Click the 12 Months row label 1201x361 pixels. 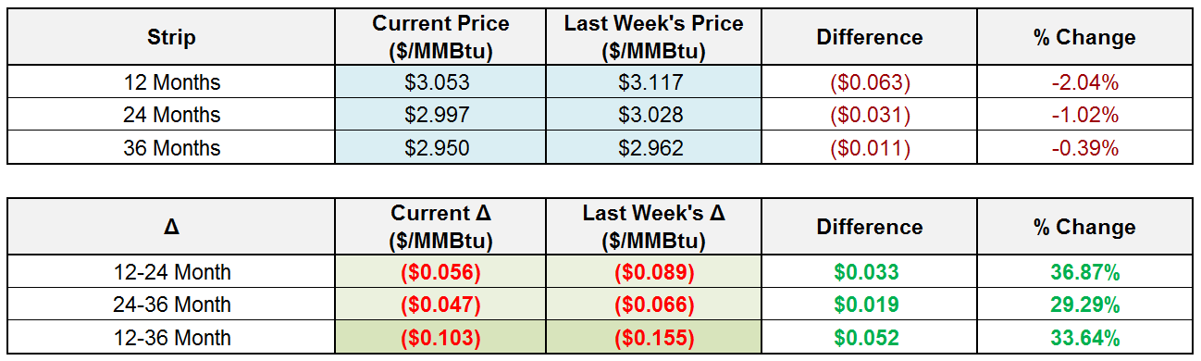171,82
